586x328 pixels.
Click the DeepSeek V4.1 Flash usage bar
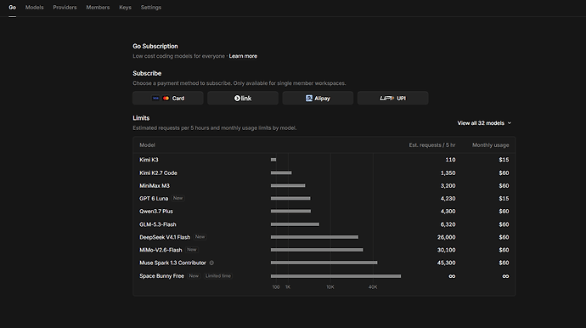point(315,237)
